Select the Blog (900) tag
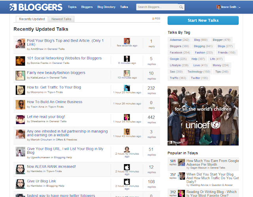 coord(201,40)
